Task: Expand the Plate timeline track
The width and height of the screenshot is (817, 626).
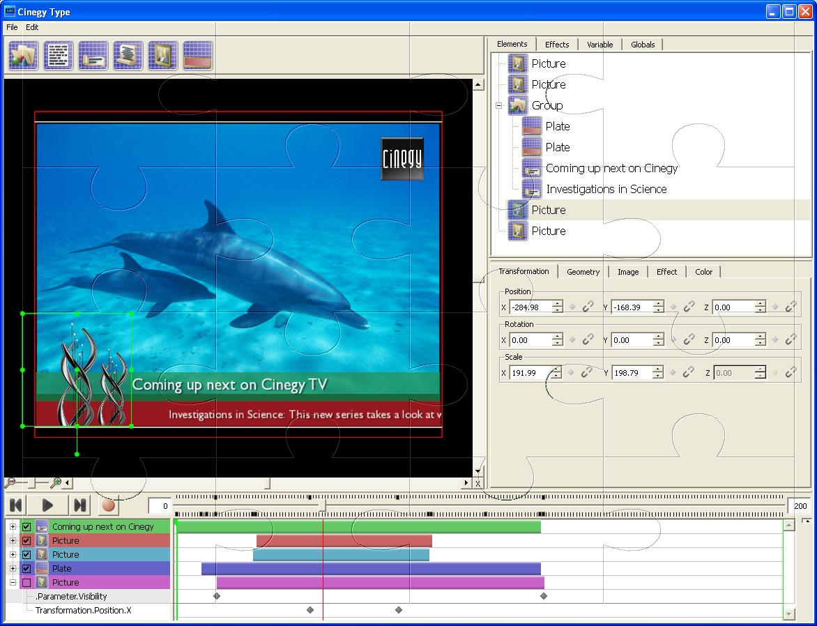Action: point(13,569)
